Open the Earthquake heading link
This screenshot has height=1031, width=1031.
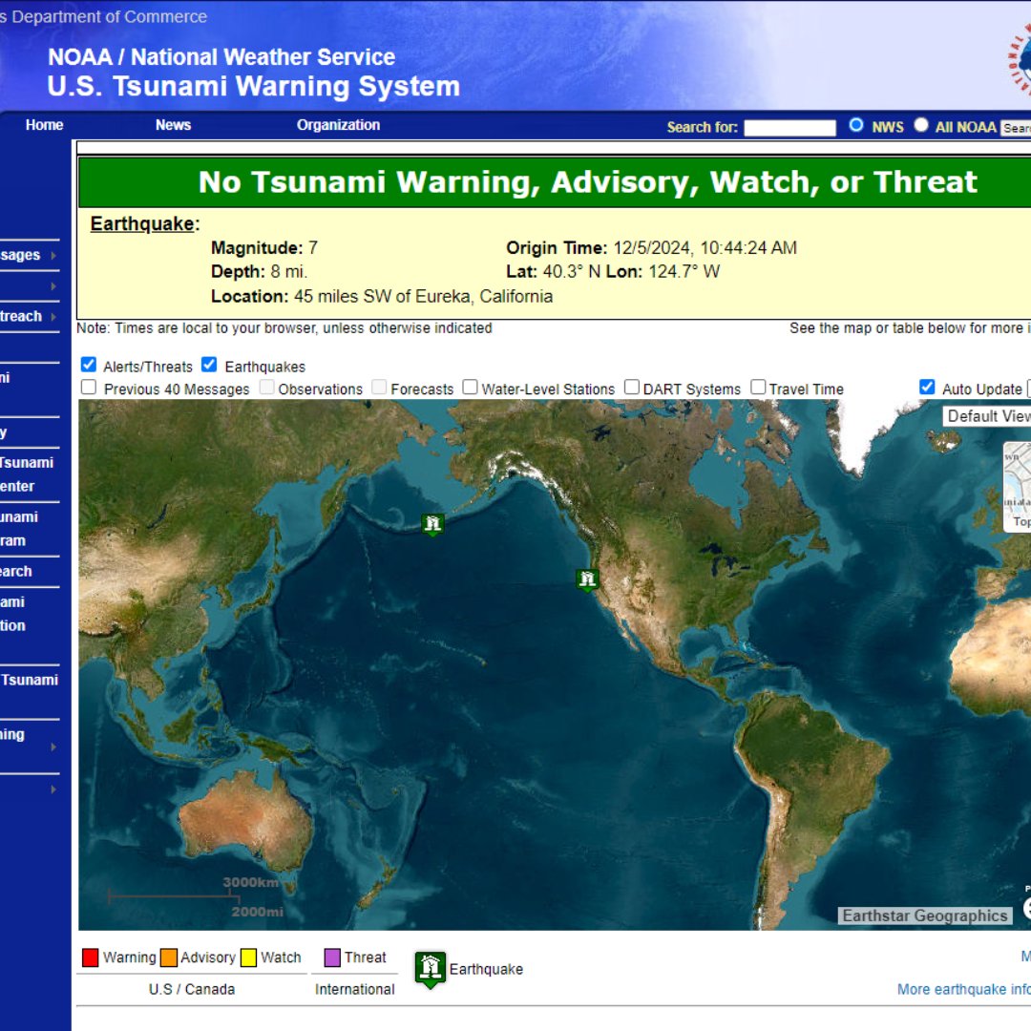click(x=142, y=224)
